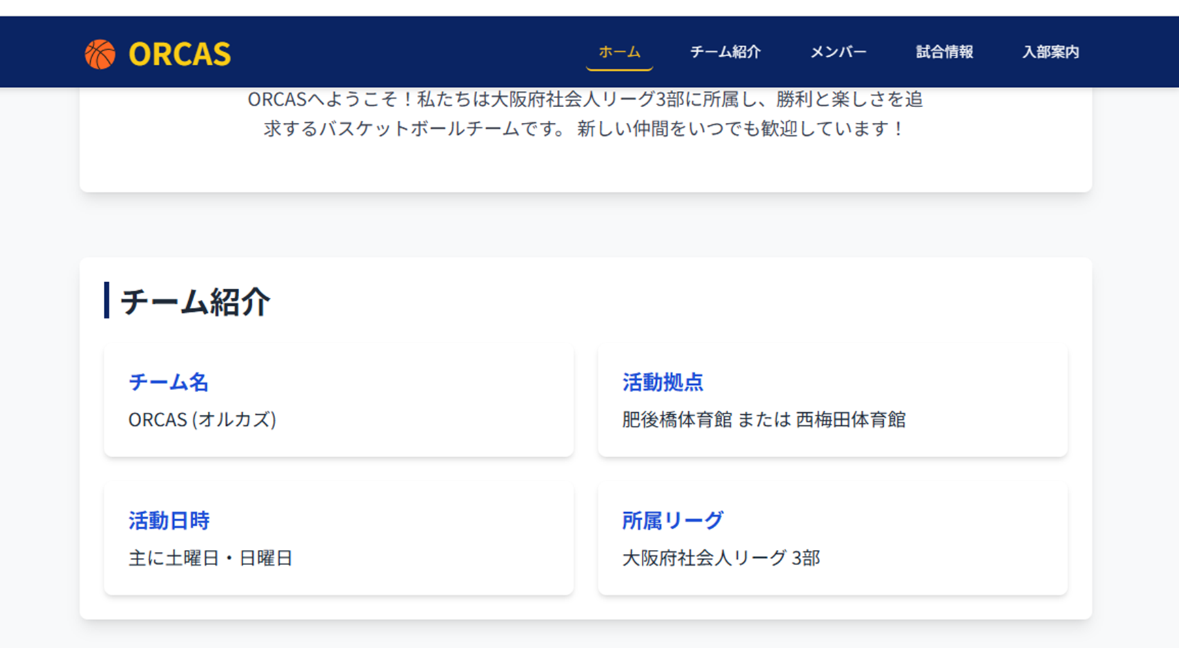Click the ORCAS site title

(x=180, y=54)
